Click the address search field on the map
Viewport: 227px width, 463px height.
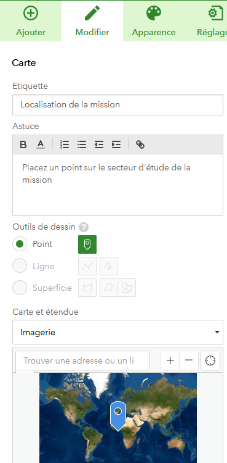[82, 361]
